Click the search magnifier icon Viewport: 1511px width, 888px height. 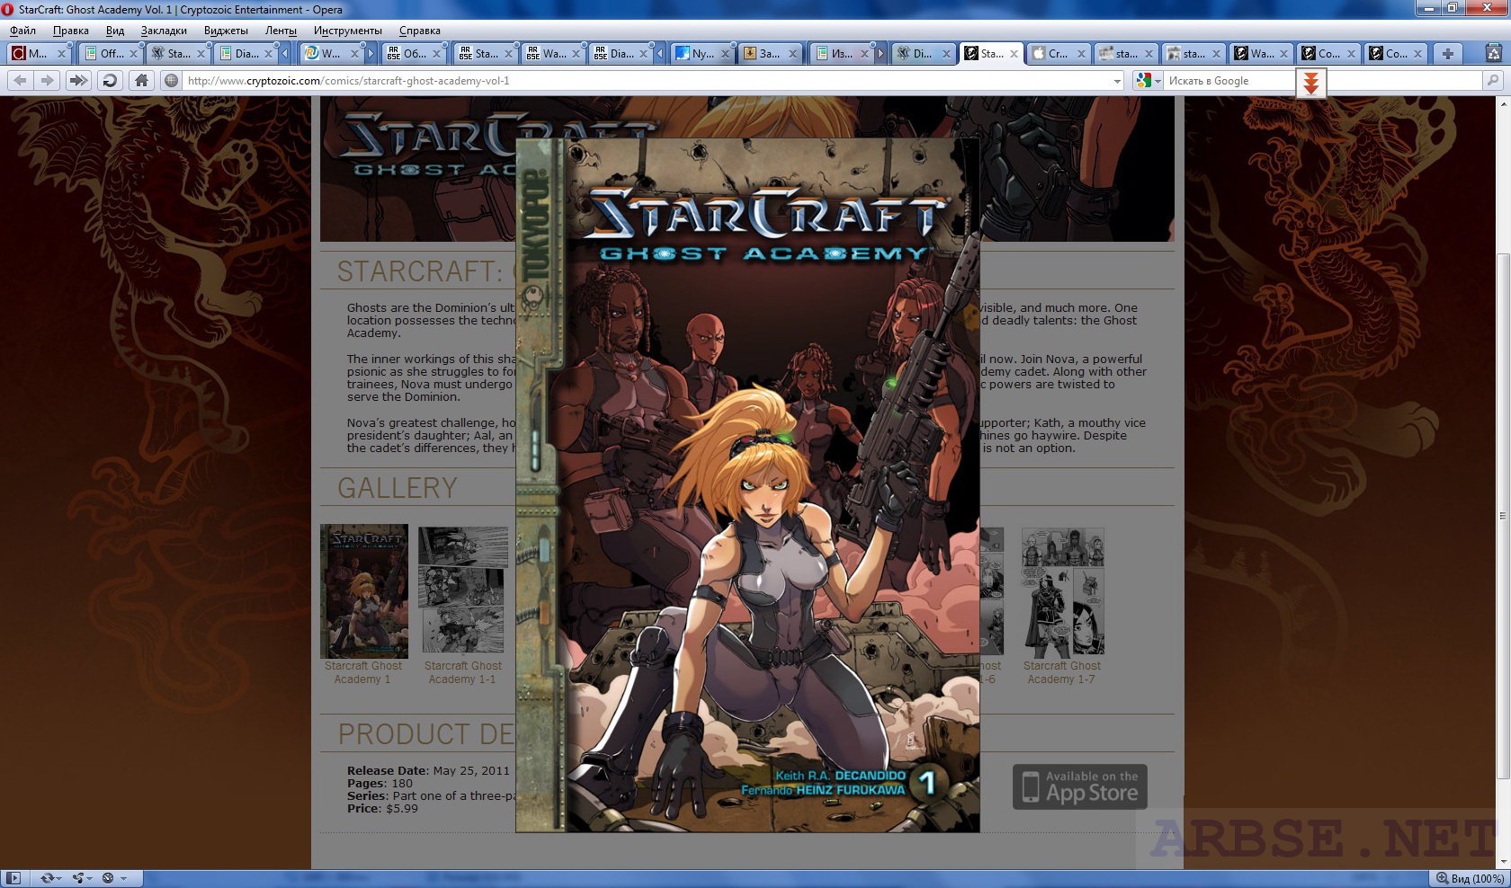[1493, 81]
